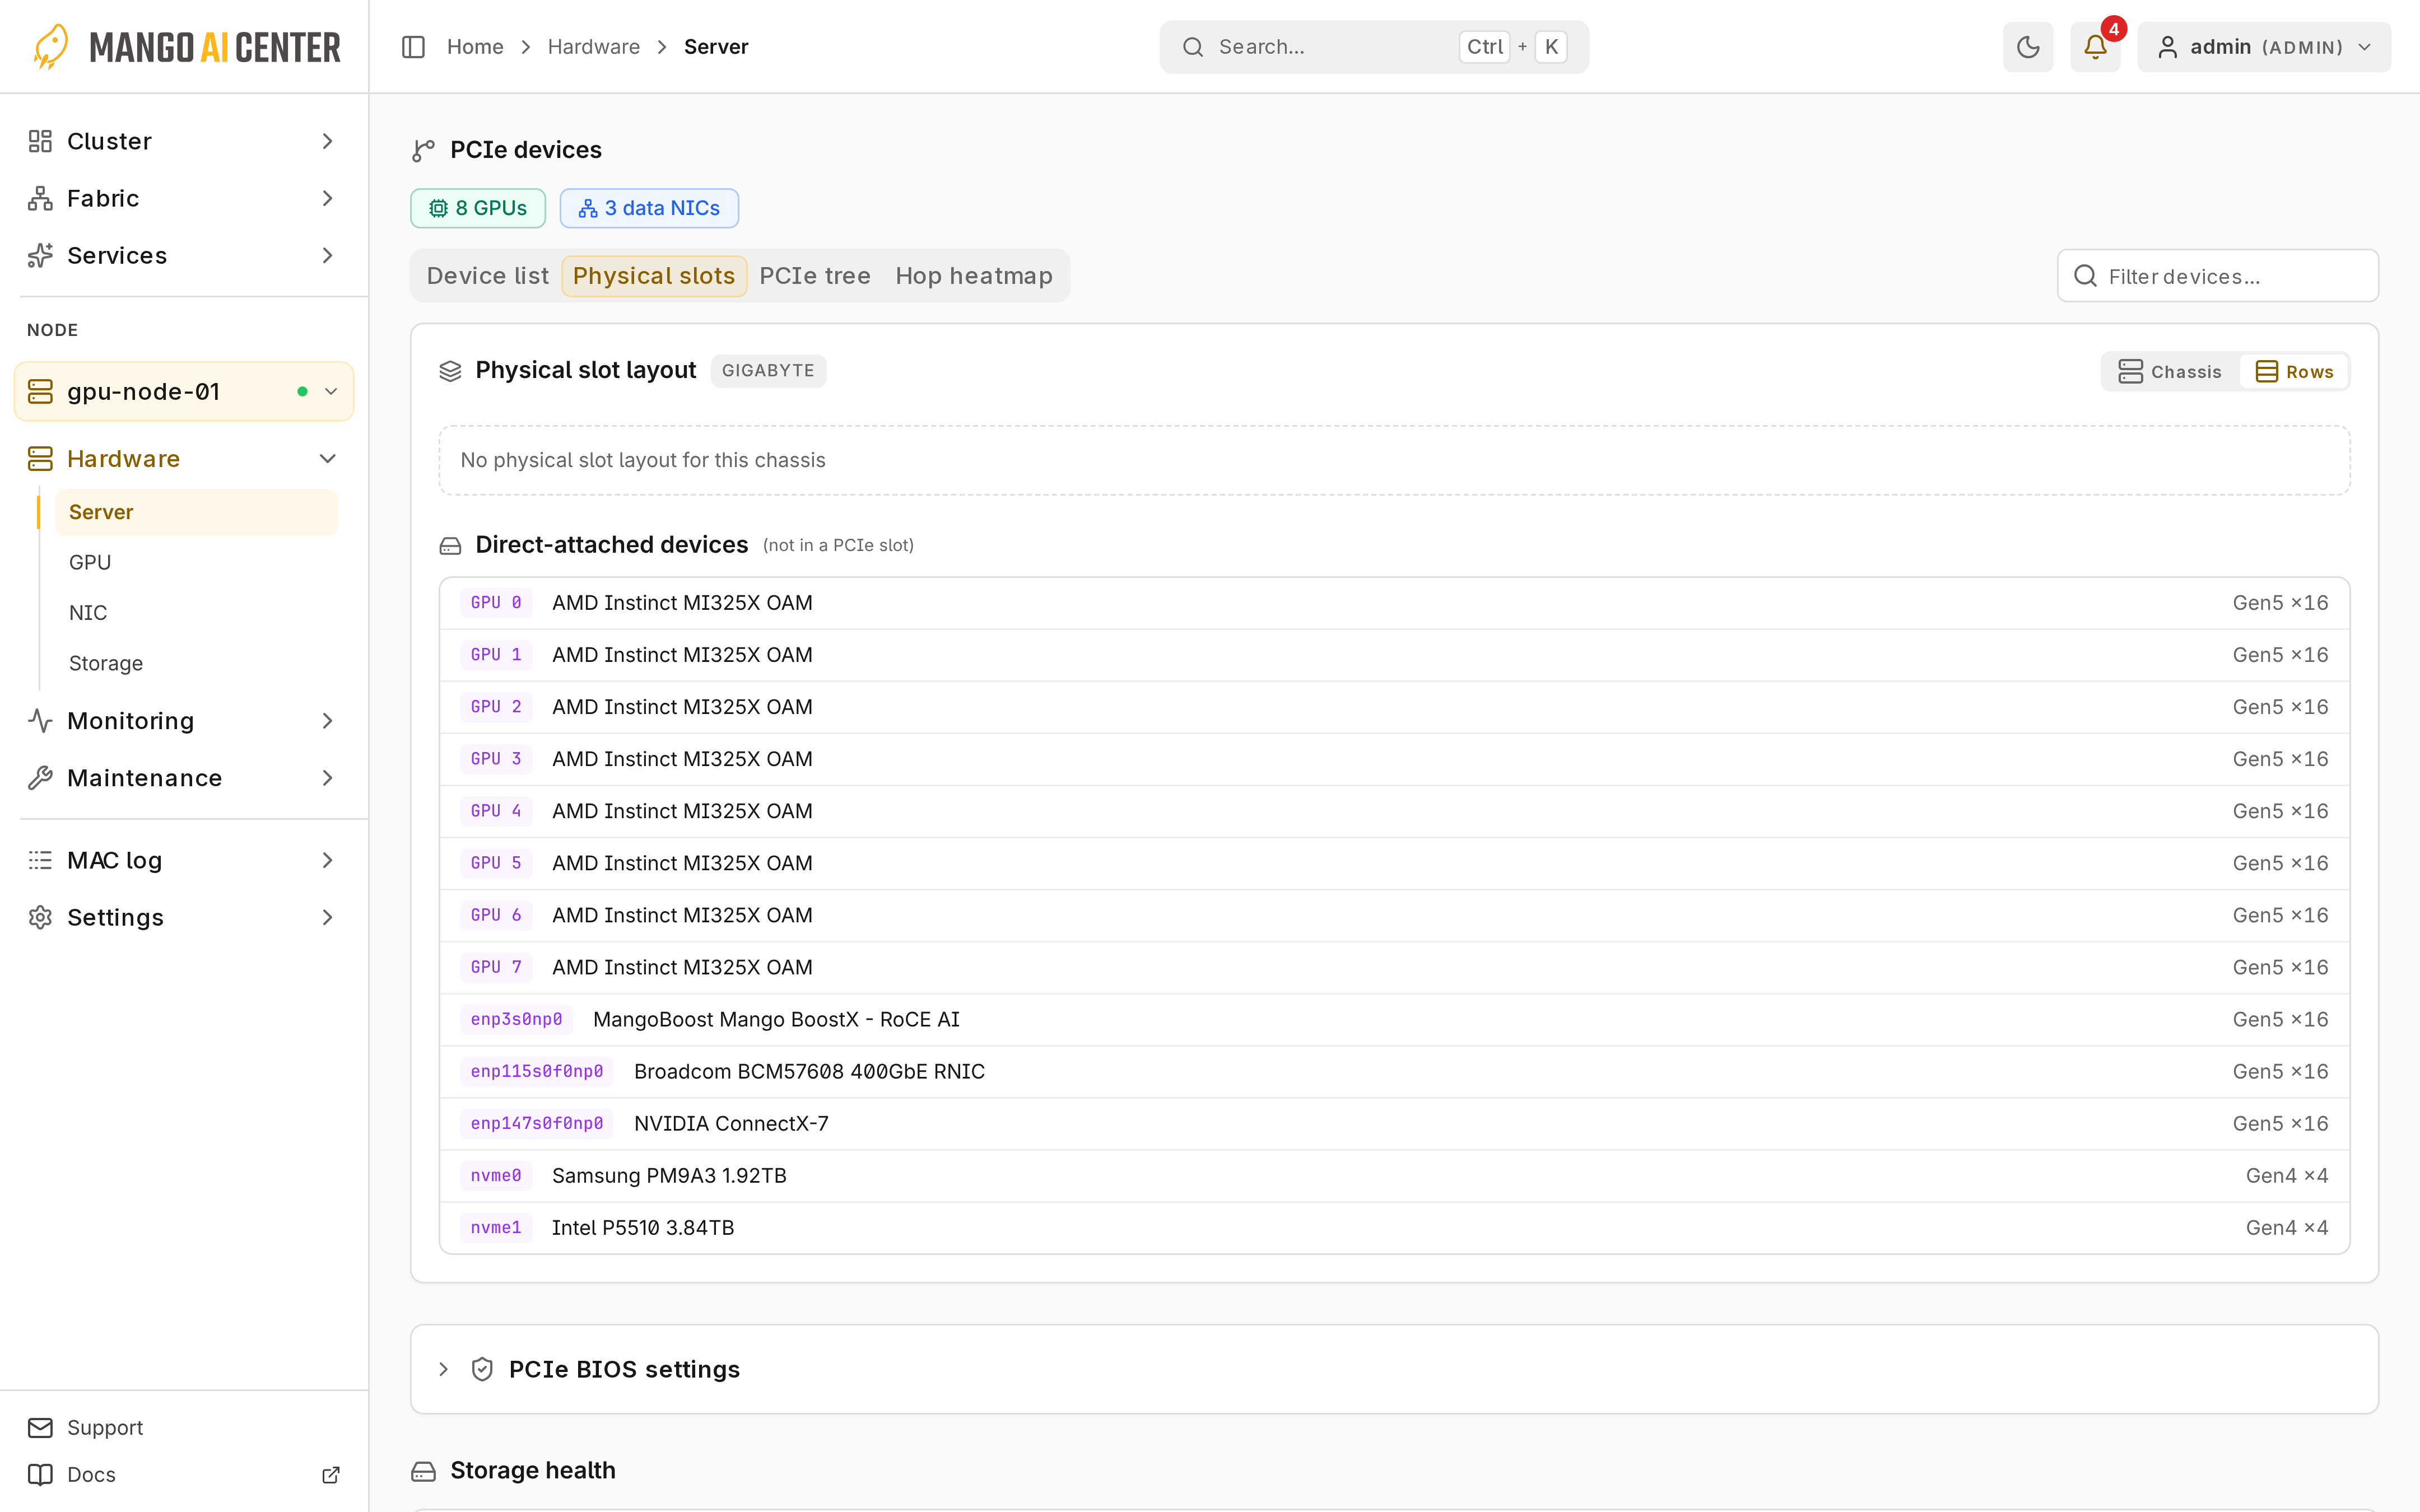Focus the global Search box

[1374, 47]
